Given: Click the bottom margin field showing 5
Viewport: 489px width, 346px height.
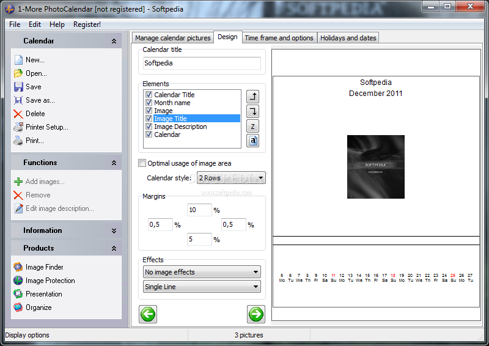Looking at the screenshot, I should pyautogui.click(x=200, y=239).
